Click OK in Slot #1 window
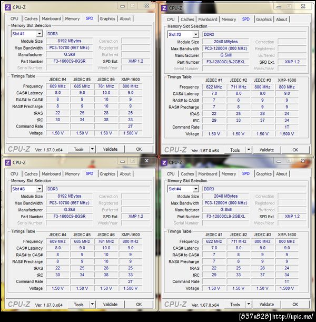 (139, 149)
